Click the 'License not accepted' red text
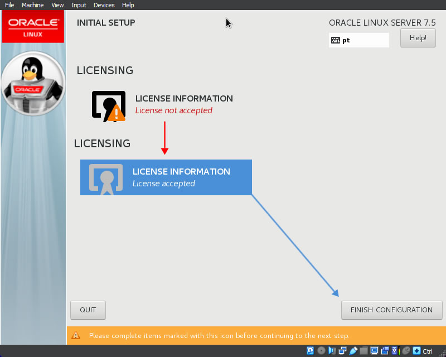Image resolution: width=446 pixels, height=357 pixels. click(173, 110)
